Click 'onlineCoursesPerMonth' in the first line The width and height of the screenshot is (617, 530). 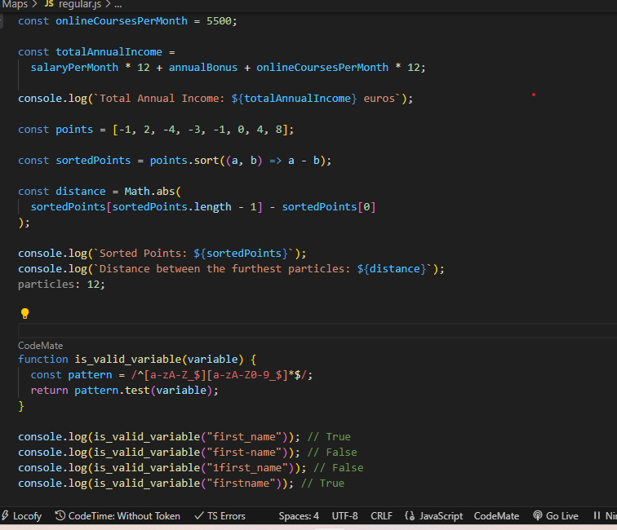pyautogui.click(x=121, y=21)
